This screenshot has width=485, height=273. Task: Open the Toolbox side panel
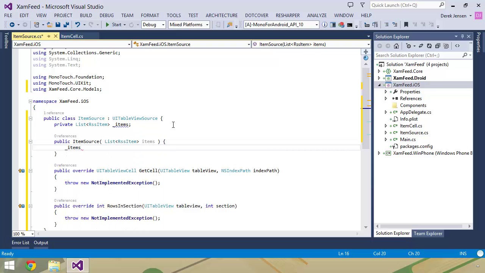6,41
